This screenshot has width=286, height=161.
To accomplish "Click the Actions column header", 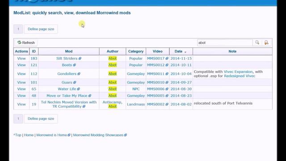I will tap(21, 51).
